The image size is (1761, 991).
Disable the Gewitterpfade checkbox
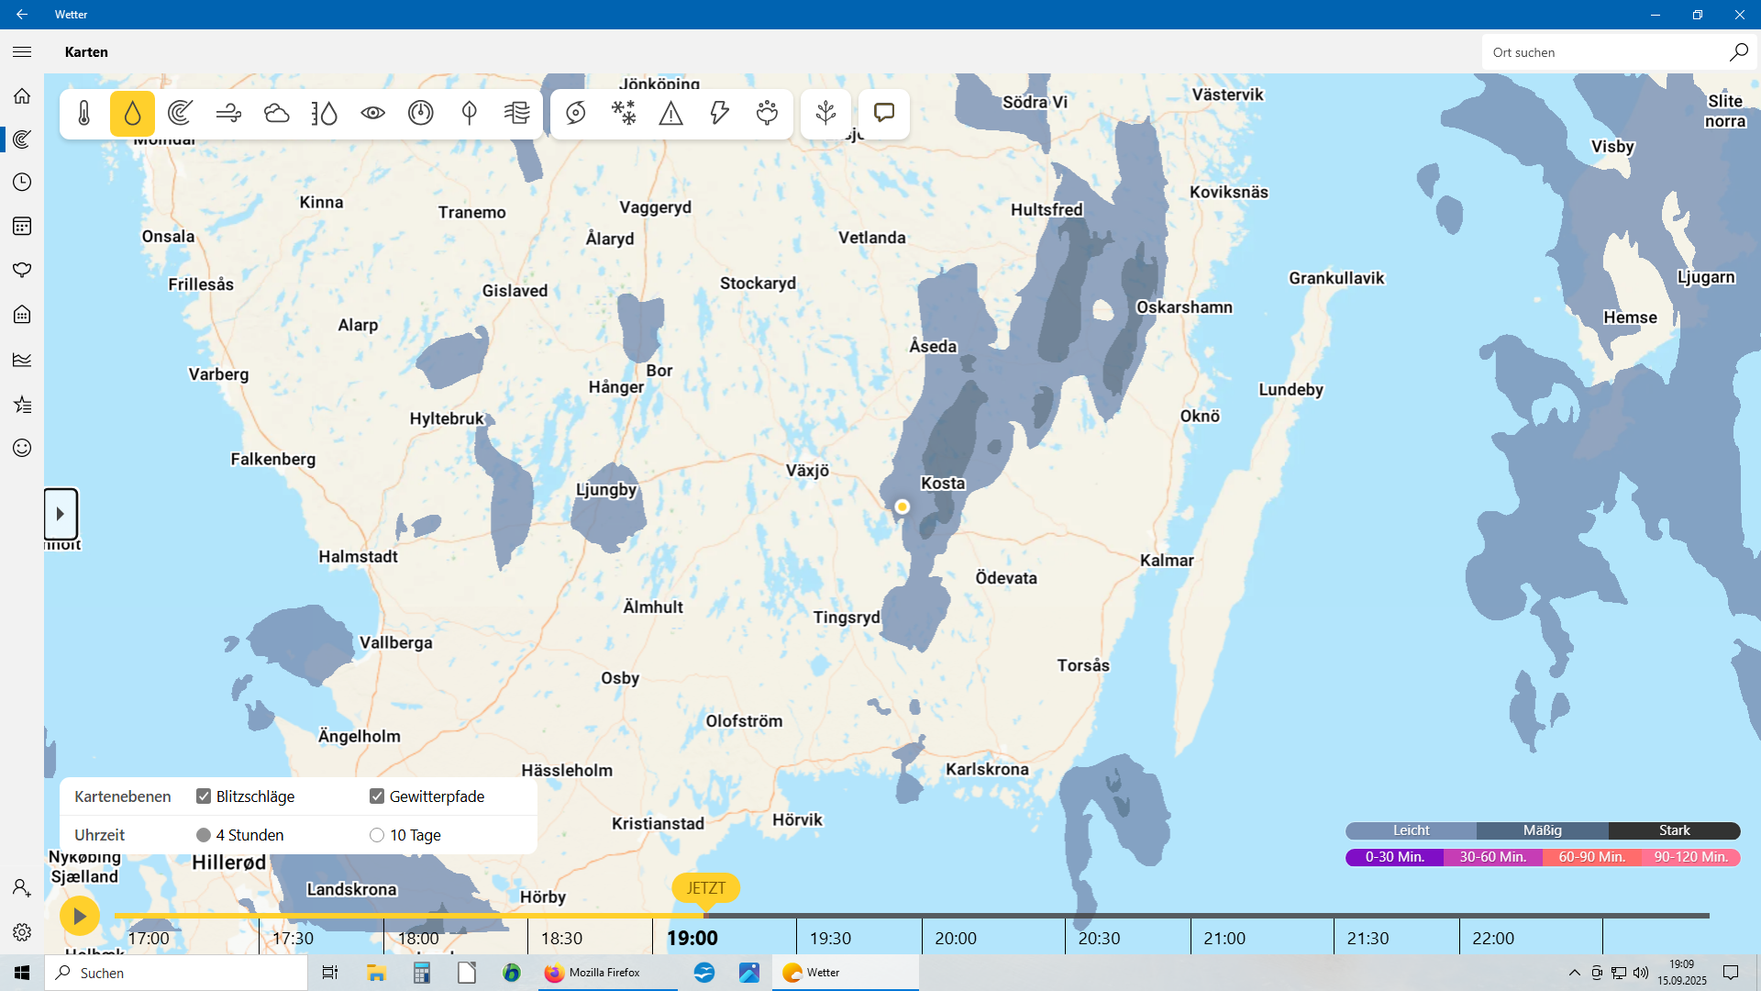[377, 796]
